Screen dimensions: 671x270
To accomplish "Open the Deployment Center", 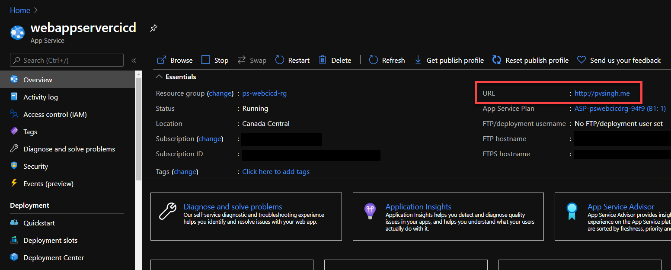I will point(54,257).
